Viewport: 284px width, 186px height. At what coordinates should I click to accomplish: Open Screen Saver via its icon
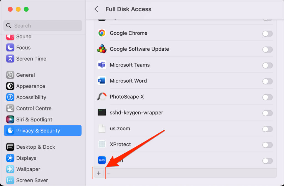pos(10,180)
